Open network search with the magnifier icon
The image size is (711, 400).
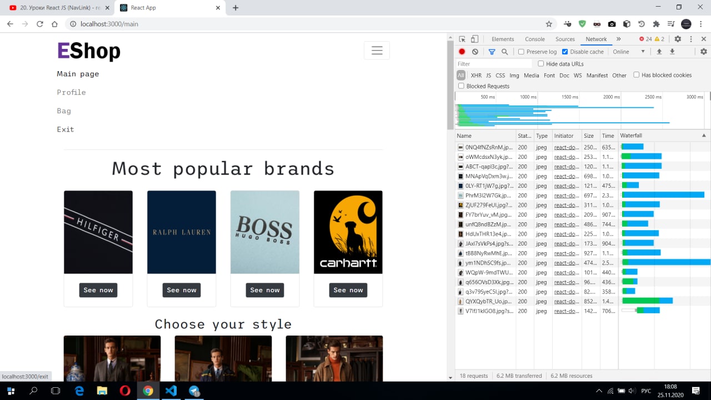tap(505, 52)
